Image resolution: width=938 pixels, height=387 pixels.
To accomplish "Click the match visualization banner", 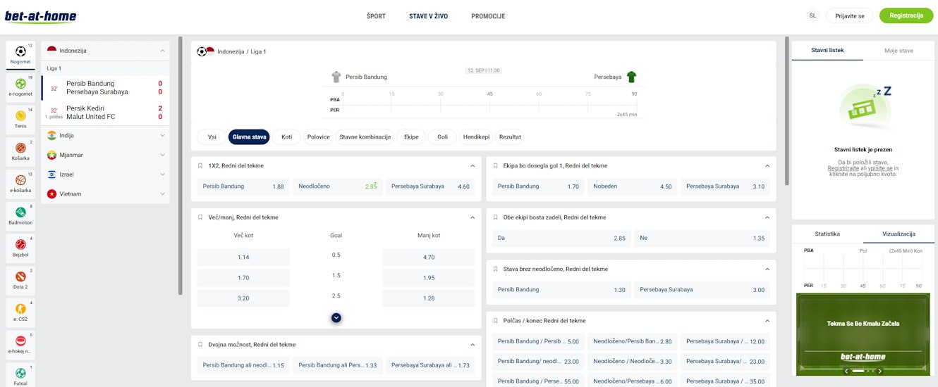I will (x=863, y=334).
